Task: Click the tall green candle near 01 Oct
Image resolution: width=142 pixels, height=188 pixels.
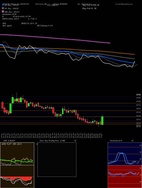Action: [x=11, y=109]
